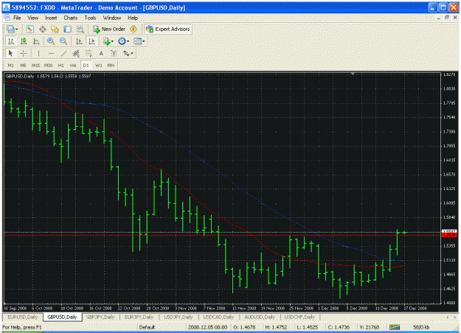
Task: Toggle the Expert Advisors button
Action: 168,29
